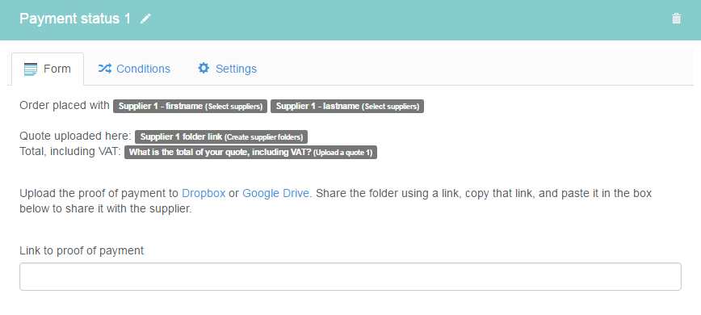Delete the step with the trash icon
701x315 pixels.
[677, 19]
